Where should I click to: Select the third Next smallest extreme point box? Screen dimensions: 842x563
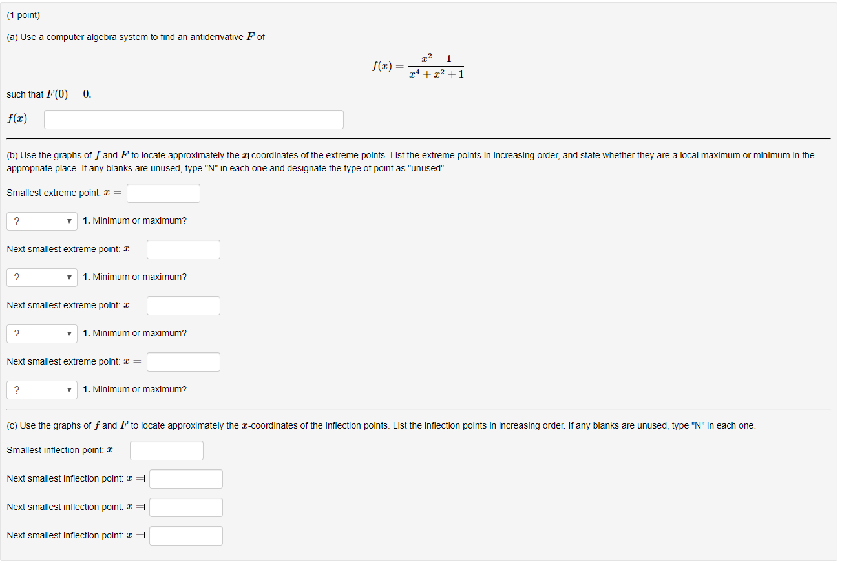coord(184,361)
